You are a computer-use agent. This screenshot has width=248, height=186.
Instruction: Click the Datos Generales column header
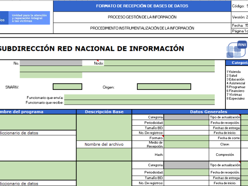coord(190,112)
